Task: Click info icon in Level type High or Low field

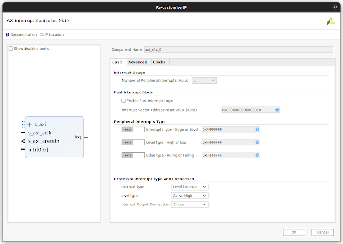Action: [x=257, y=142]
